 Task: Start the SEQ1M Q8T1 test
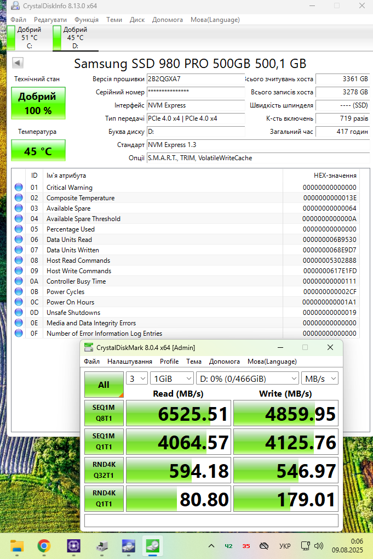coord(104,413)
